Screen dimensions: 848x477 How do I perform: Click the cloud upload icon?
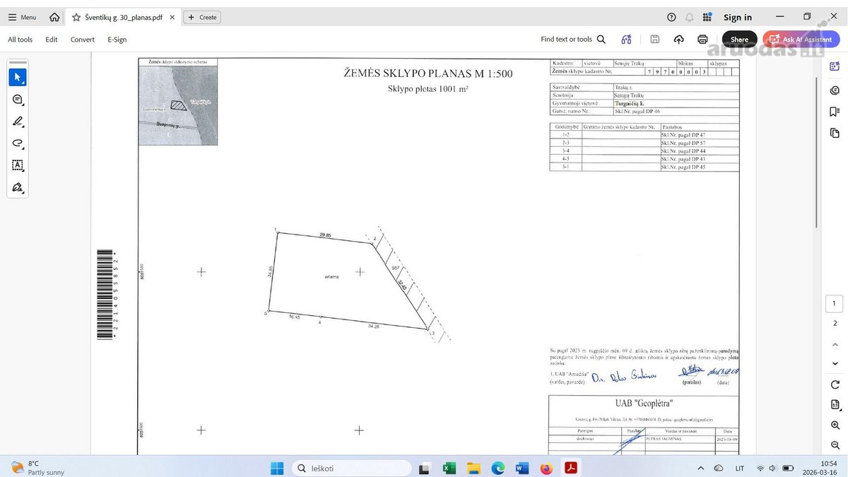pos(679,40)
